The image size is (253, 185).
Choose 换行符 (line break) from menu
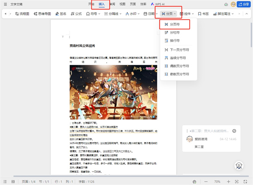(x=175, y=40)
